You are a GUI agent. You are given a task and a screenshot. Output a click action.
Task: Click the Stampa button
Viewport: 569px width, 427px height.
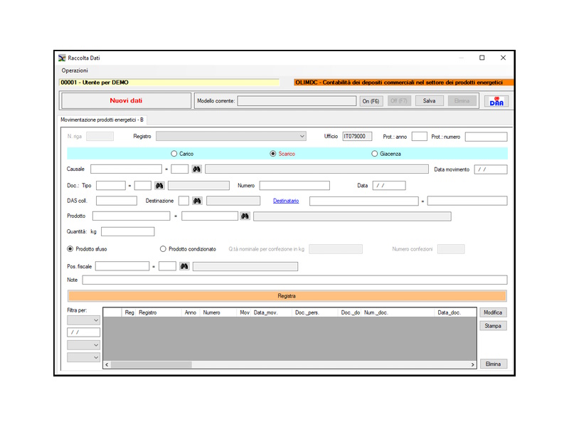(x=493, y=326)
